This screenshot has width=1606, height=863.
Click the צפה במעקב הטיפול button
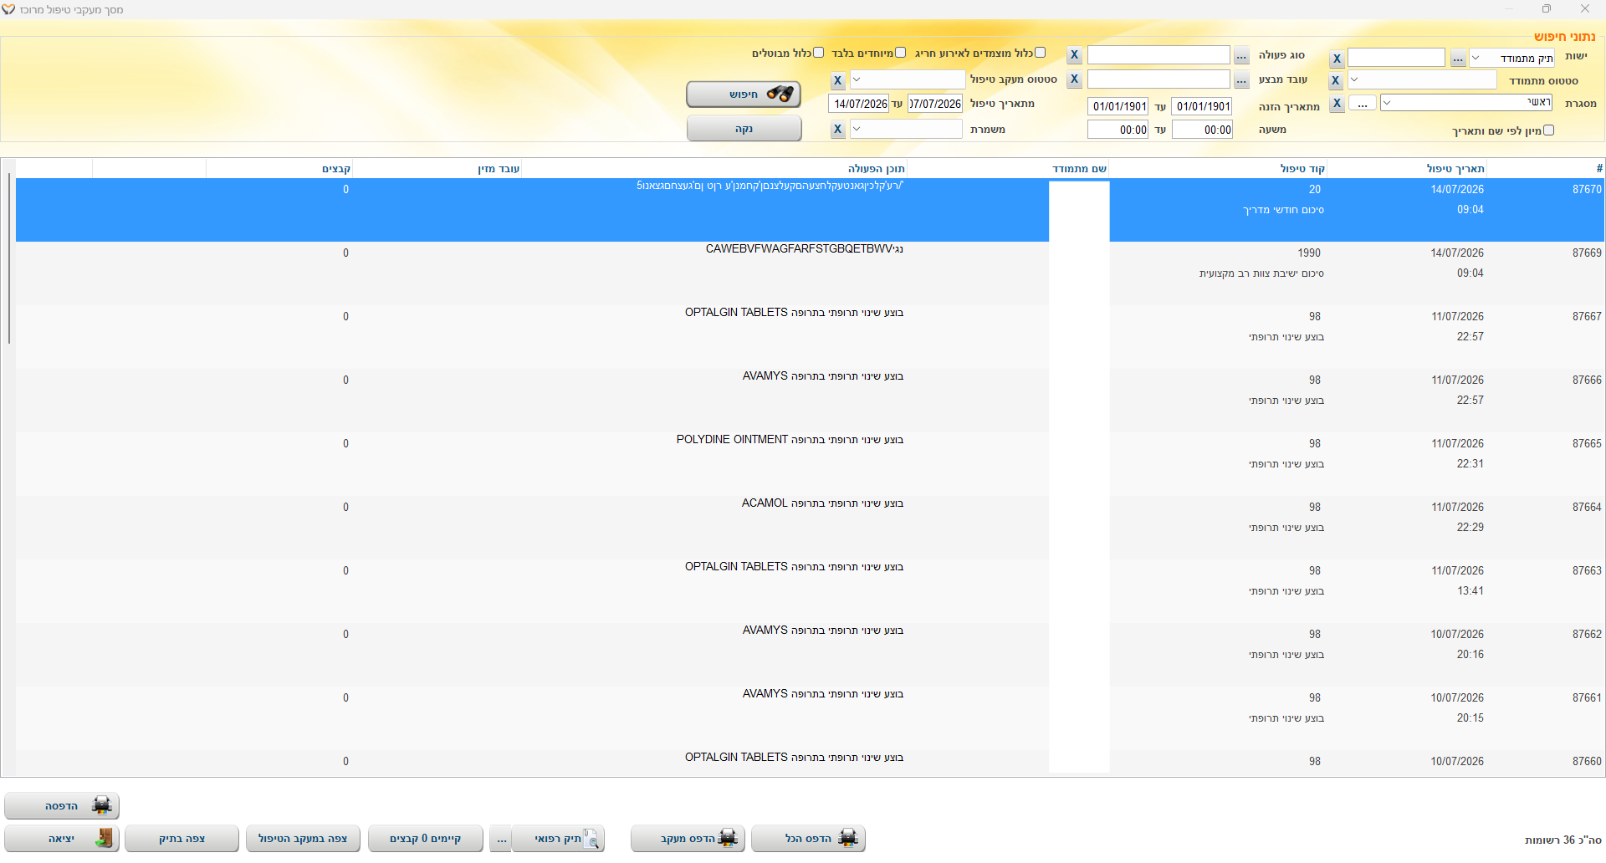point(303,839)
